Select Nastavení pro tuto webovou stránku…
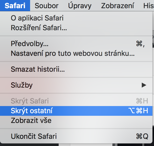154x146 pixels. coord(73,54)
